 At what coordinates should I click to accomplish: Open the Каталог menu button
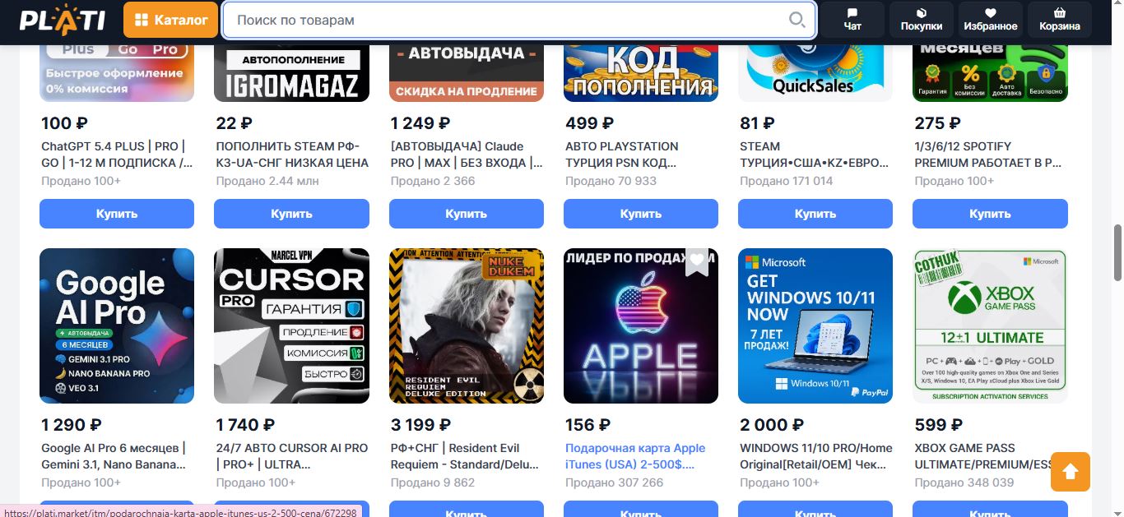coord(171,20)
